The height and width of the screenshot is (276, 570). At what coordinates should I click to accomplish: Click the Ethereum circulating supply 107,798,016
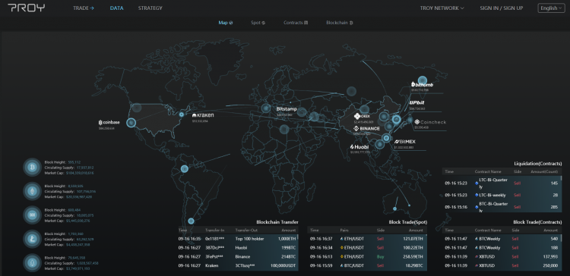pos(86,191)
